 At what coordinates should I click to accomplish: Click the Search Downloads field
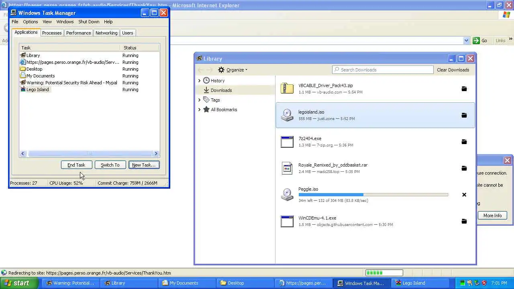click(x=383, y=70)
